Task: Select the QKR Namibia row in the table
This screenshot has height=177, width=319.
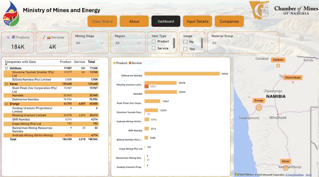Action: [51, 119]
